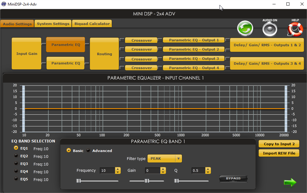Select the EQ5 band radio button
Screen dimensions: 307x193
coord(16,179)
